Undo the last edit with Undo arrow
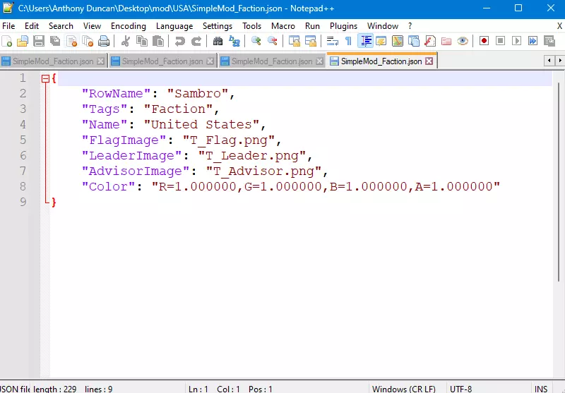The height and width of the screenshot is (393, 565). pos(180,42)
